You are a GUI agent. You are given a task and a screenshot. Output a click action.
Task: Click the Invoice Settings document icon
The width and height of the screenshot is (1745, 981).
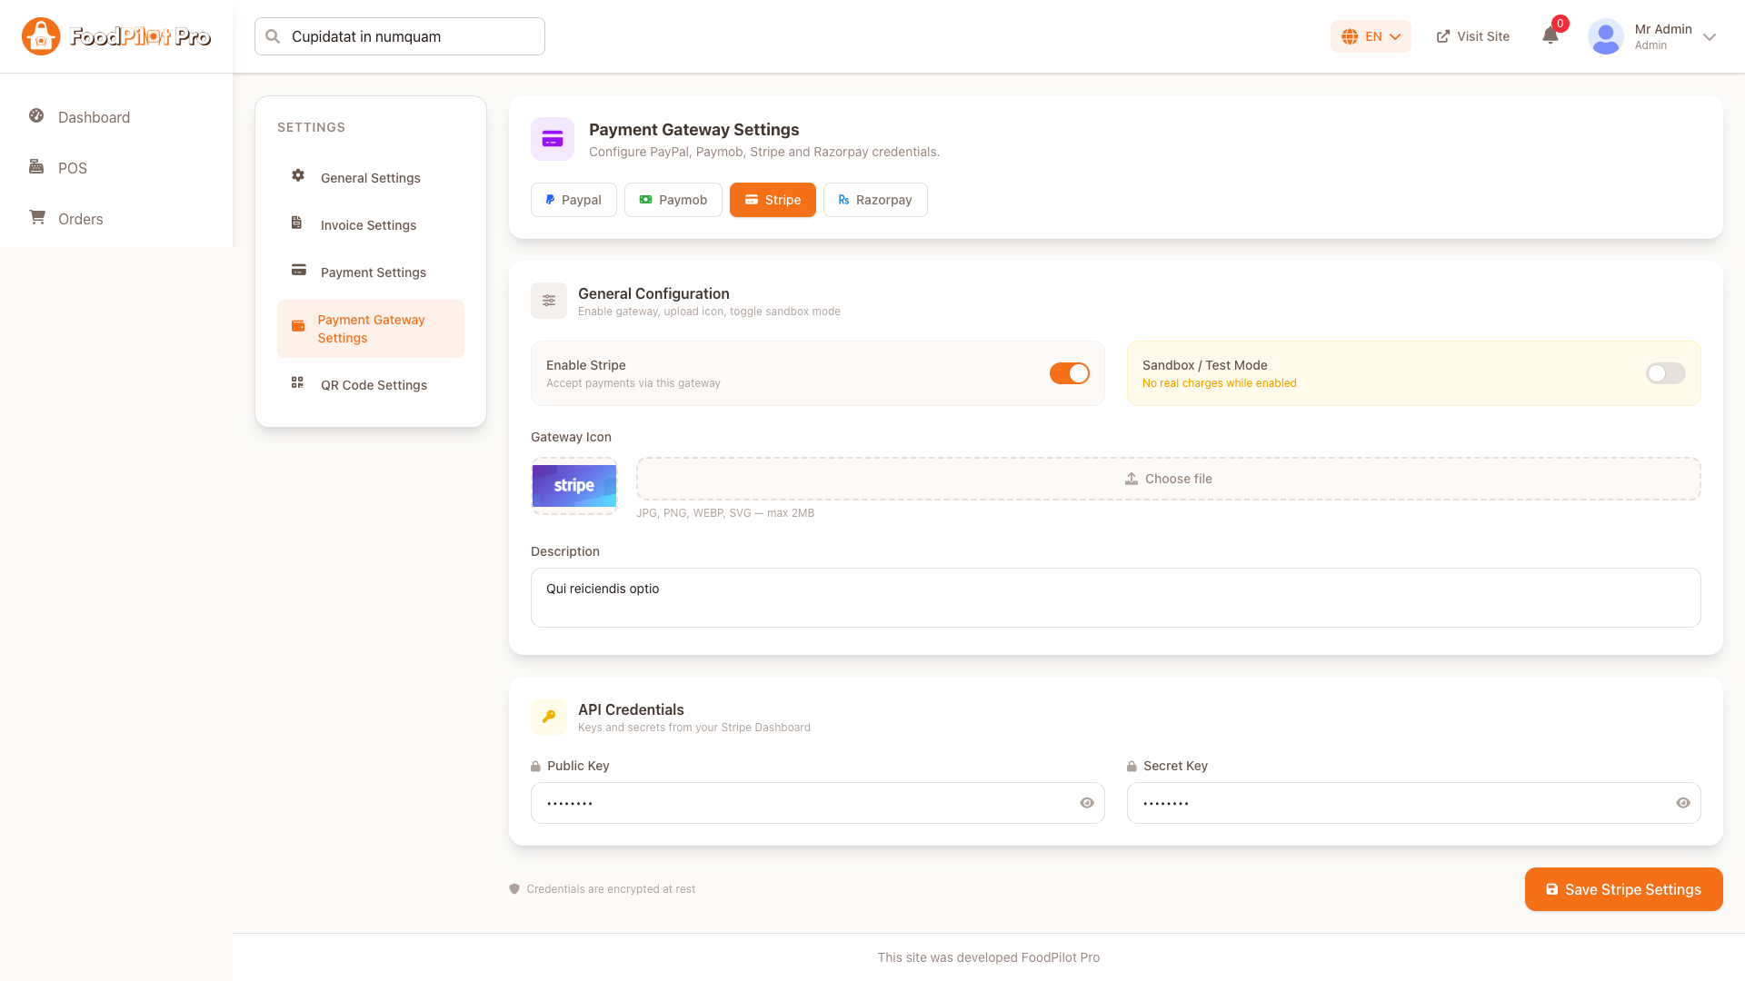coord(296,223)
